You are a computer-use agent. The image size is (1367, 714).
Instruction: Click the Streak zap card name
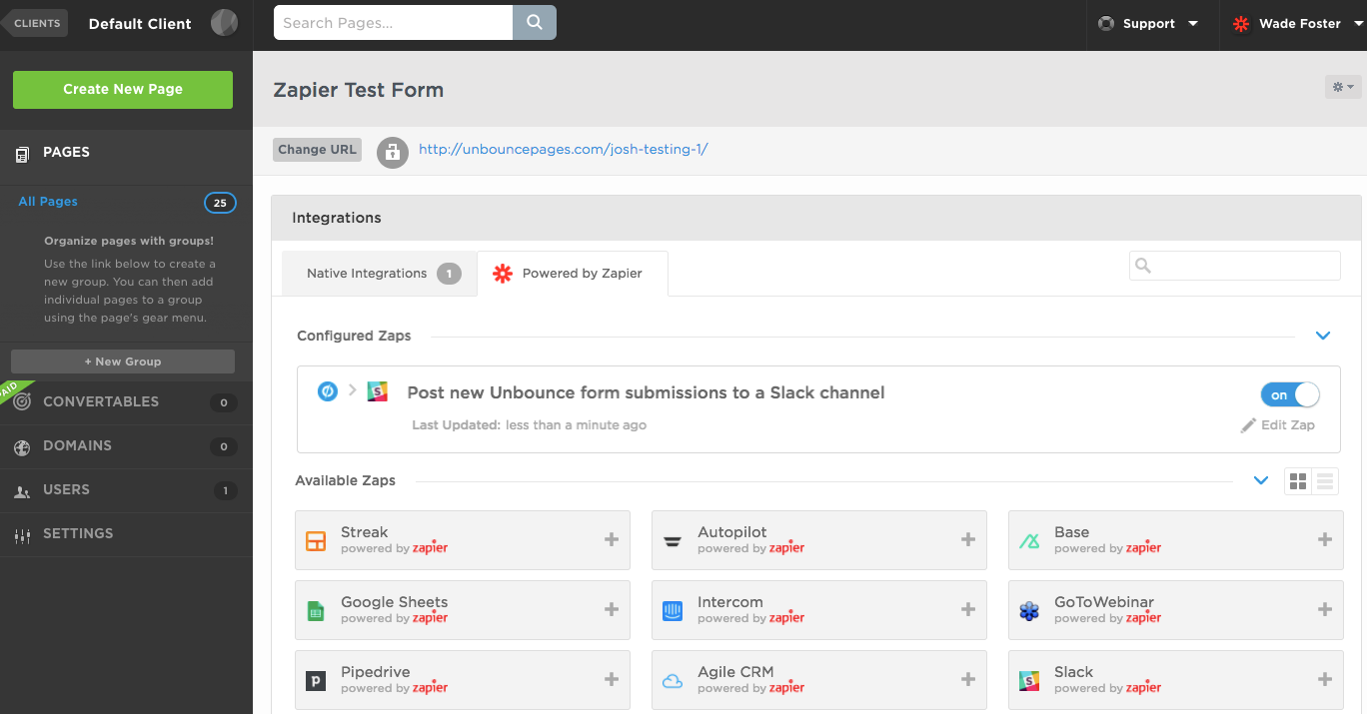[365, 532]
